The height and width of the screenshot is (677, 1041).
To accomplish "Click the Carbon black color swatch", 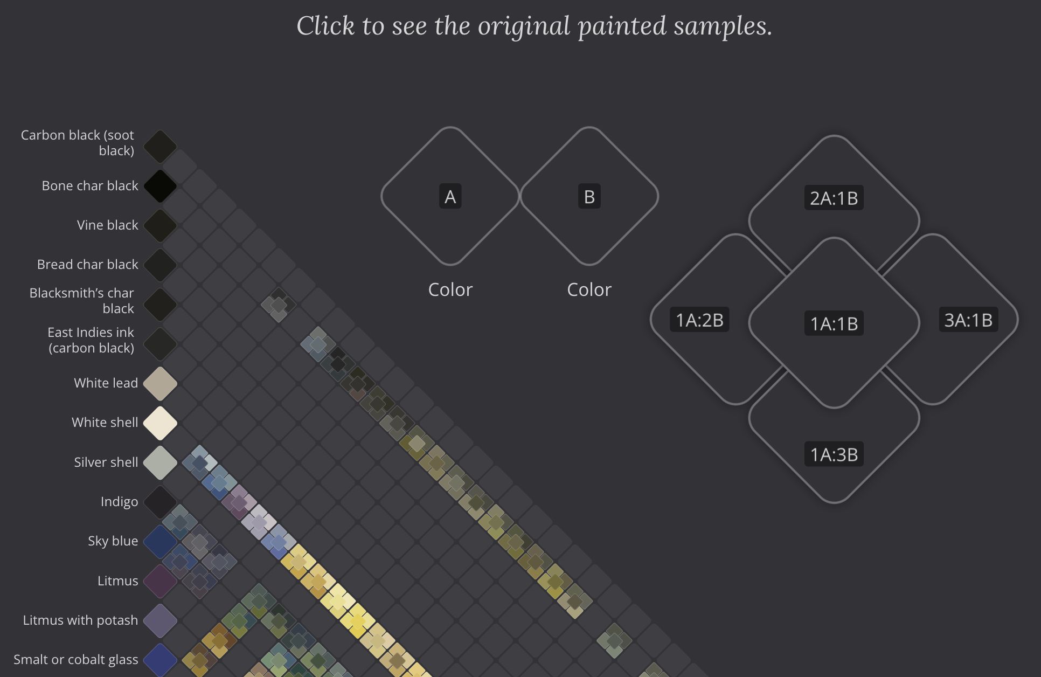I will (160, 147).
